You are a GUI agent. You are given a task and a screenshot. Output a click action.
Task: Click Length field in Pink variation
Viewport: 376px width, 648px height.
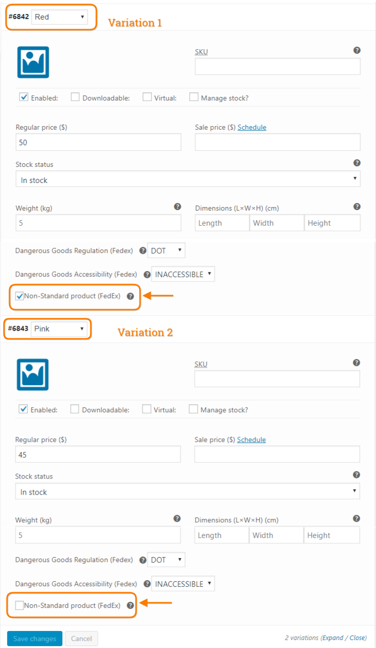(222, 535)
